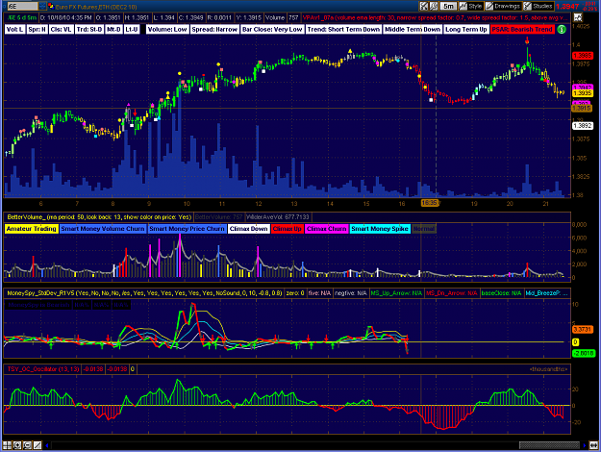Viewport: 601px width, 452px height.
Task: Click the crosshair grid icon at the bottom left
Action: click(8, 445)
